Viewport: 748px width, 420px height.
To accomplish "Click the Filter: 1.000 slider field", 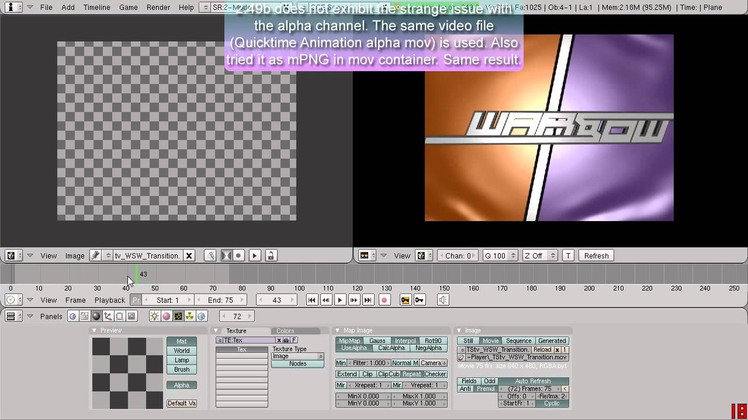I will coord(369,363).
